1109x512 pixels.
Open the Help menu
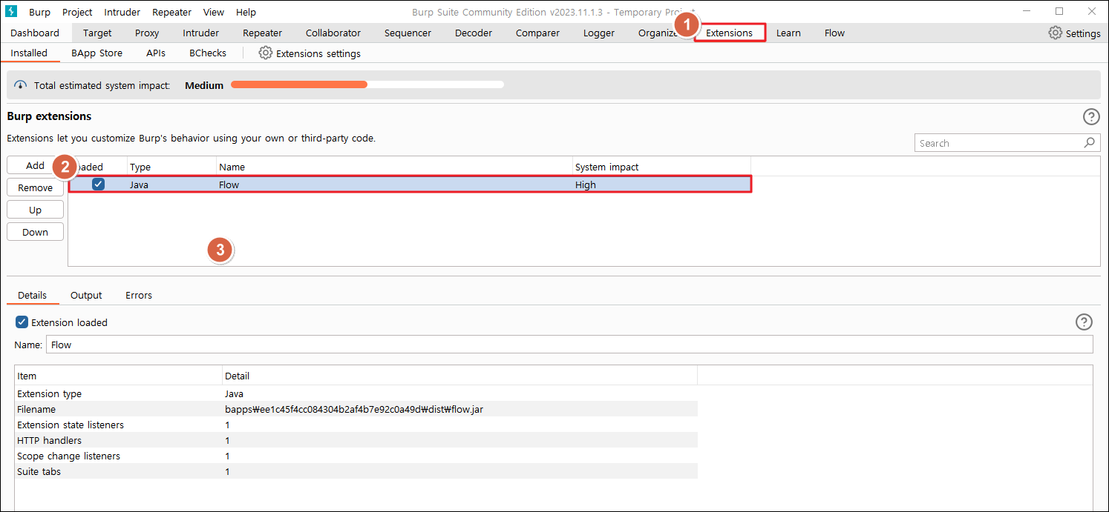(x=246, y=12)
